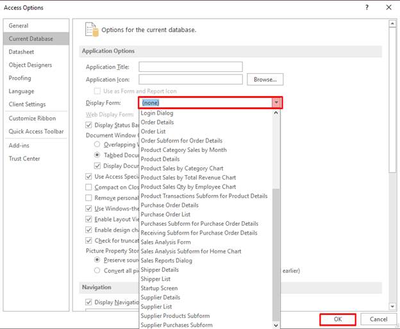The image size is (400, 329).
Task: Choose Order Details from the list
Action: 206,122
